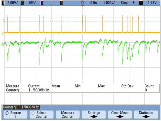This screenshot has height=121, width=161.
Task: Click the Counter(1) measurement row label
Action: [15, 90]
